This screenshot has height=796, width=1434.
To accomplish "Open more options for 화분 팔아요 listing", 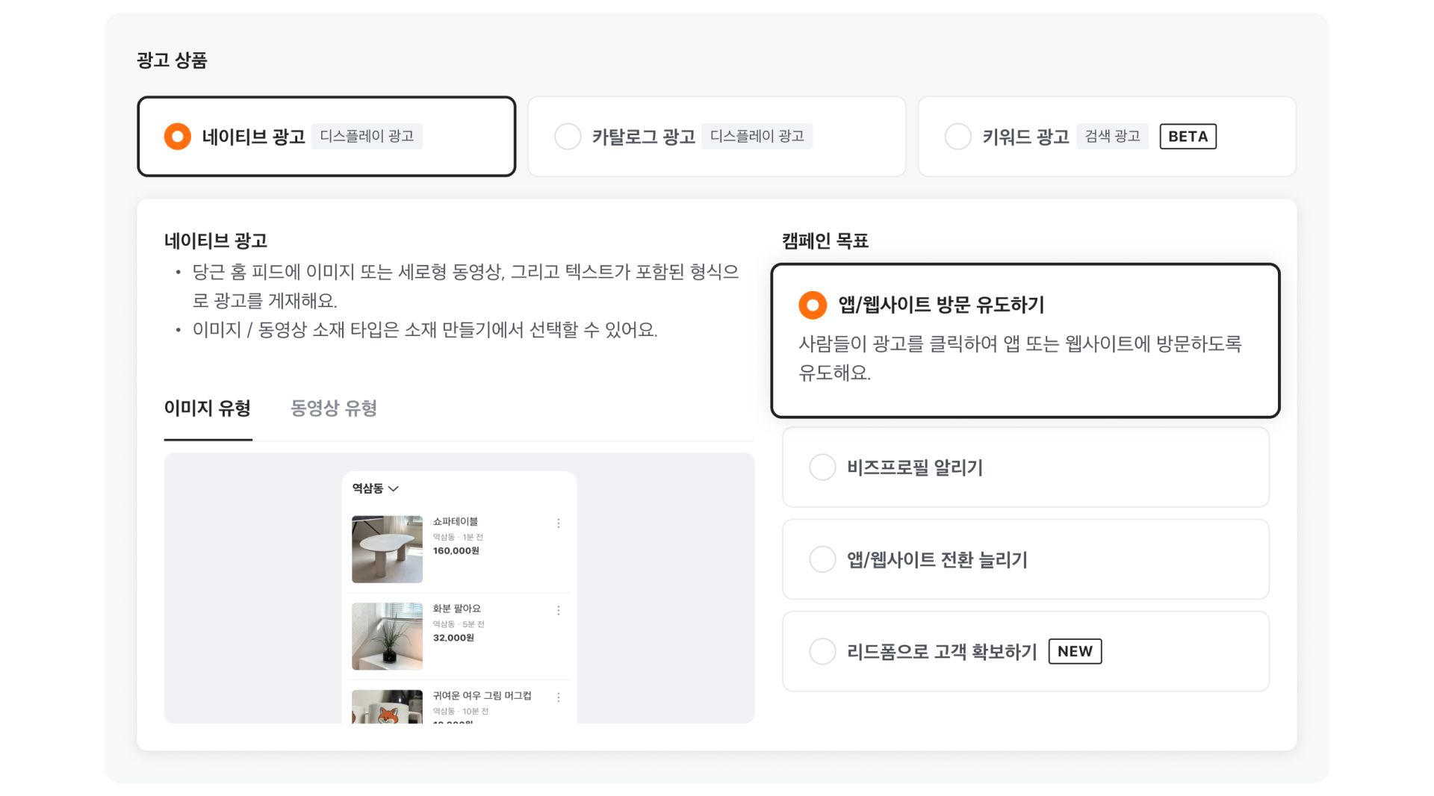I will [x=558, y=611].
